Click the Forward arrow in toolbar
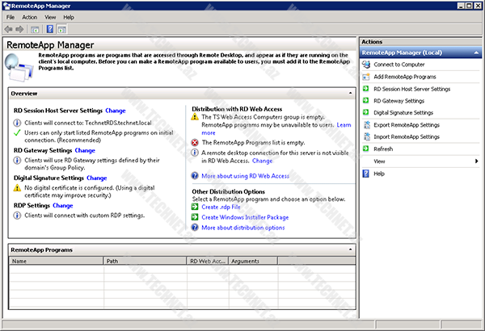 (21, 28)
